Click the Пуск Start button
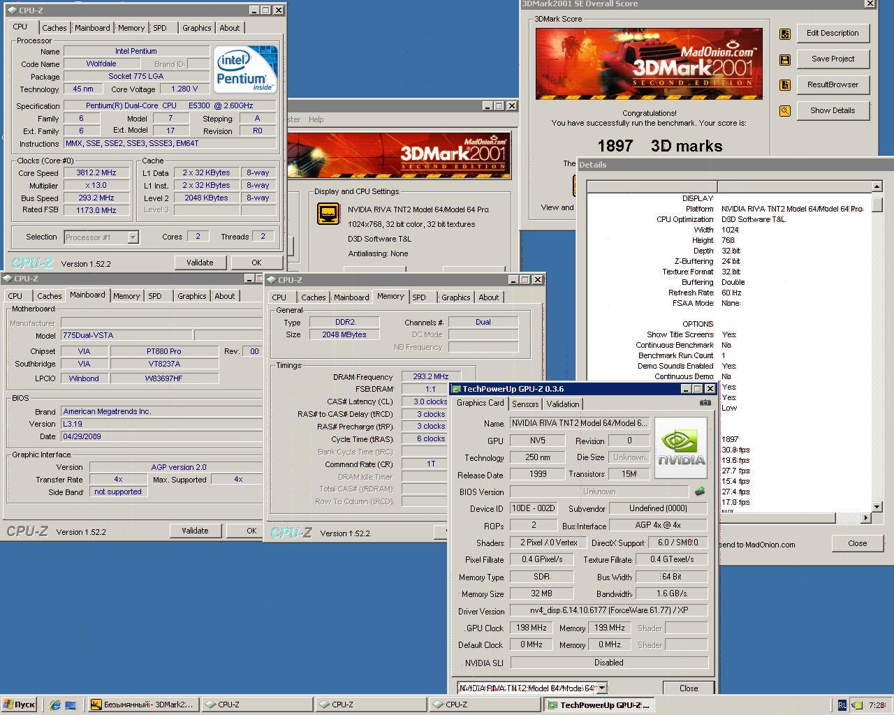Viewport: 894px width, 715px height. (19, 705)
